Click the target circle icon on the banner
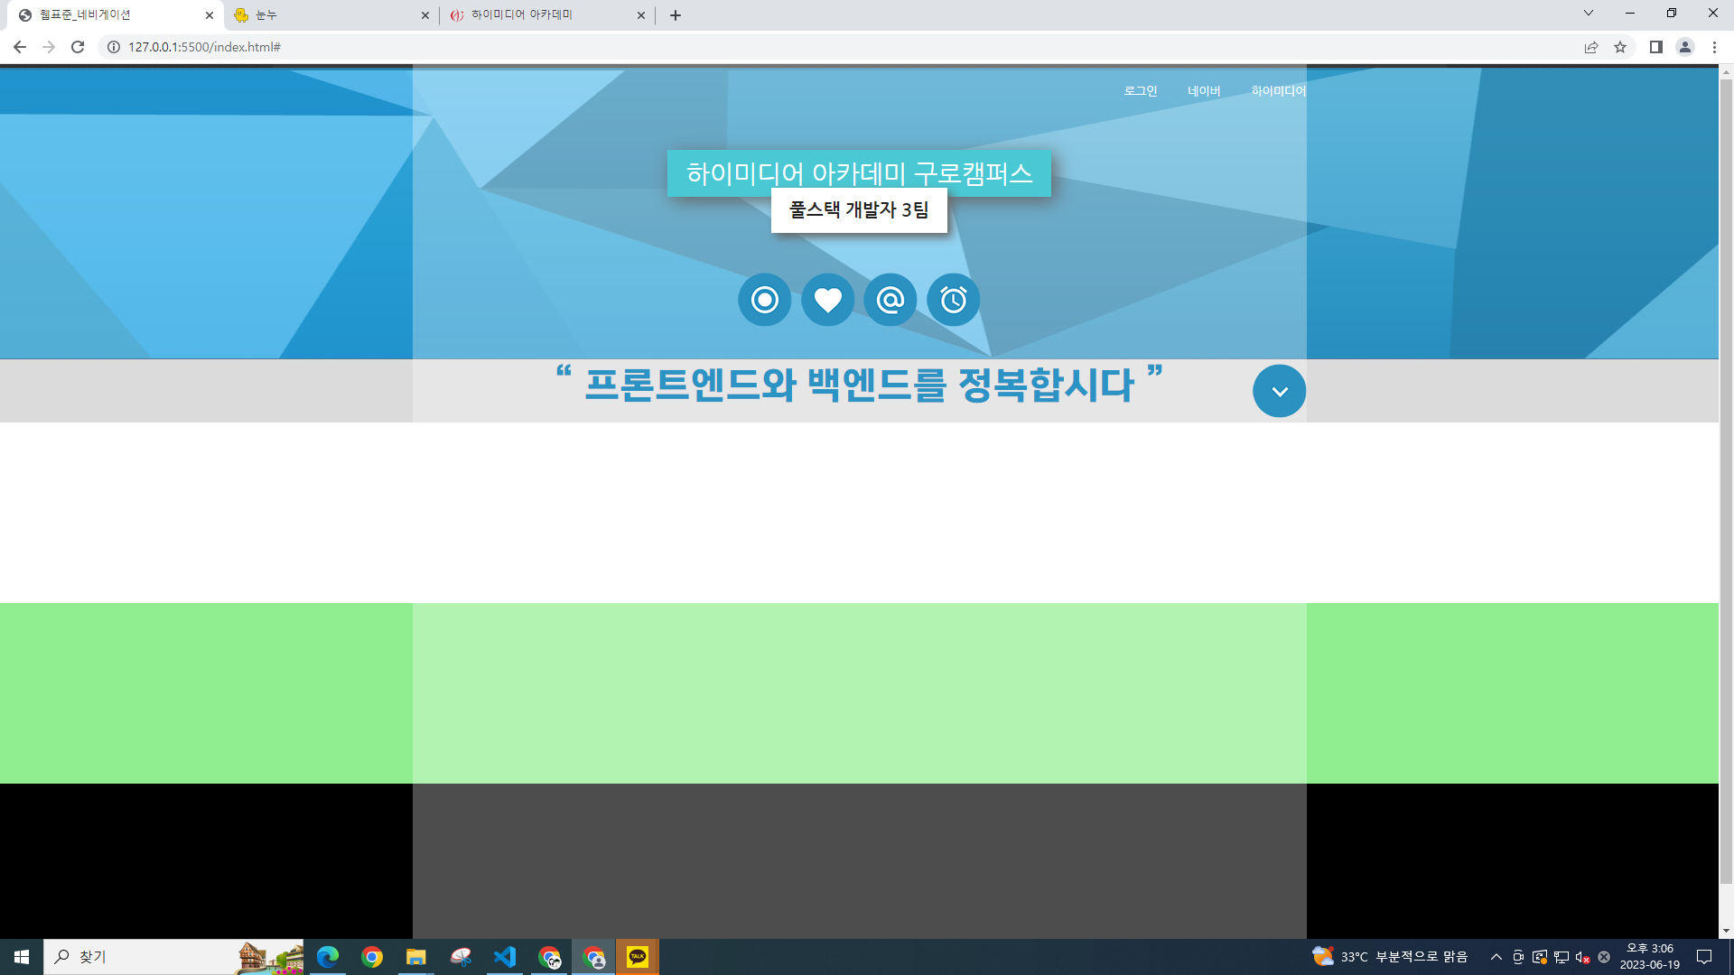Viewport: 1734px width, 975px height. (764, 300)
